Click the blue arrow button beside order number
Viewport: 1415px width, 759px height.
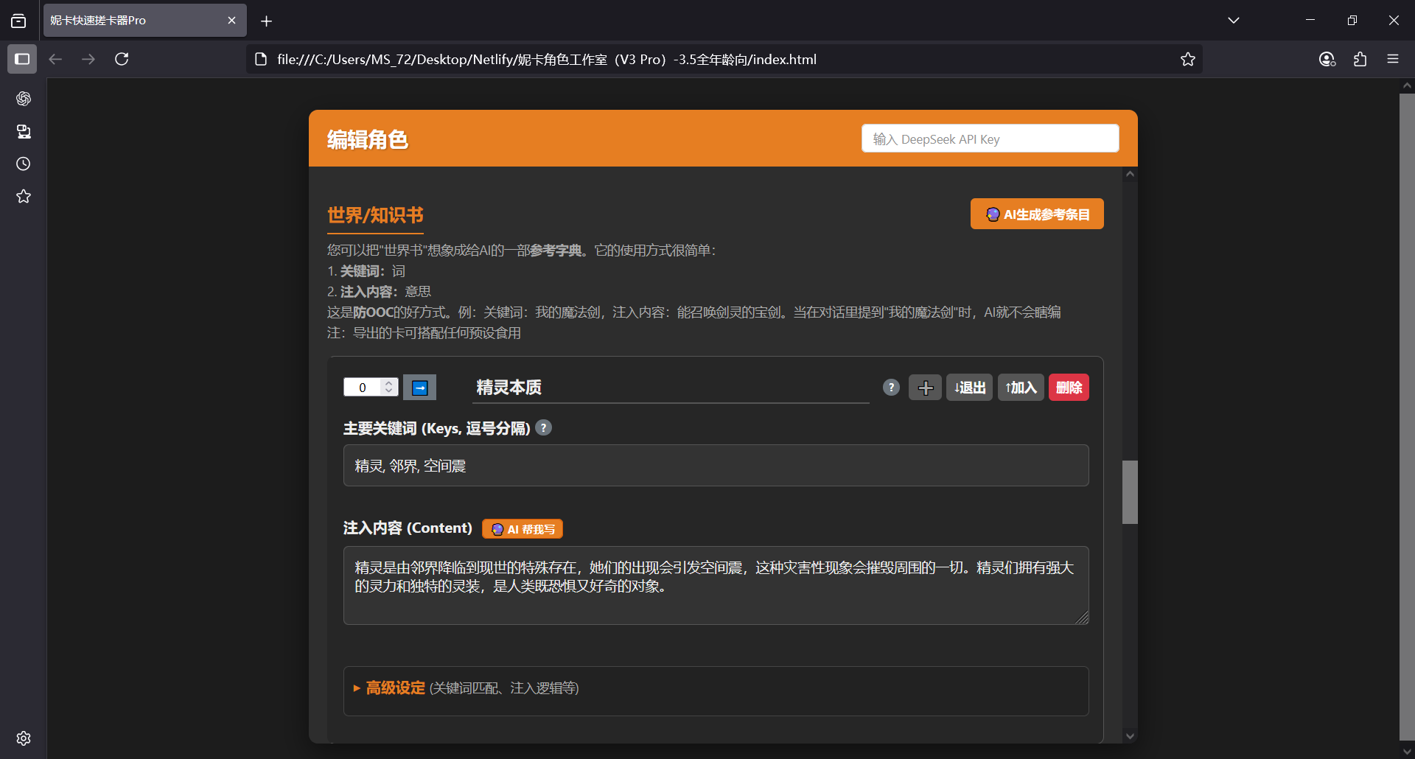tap(419, 388)
